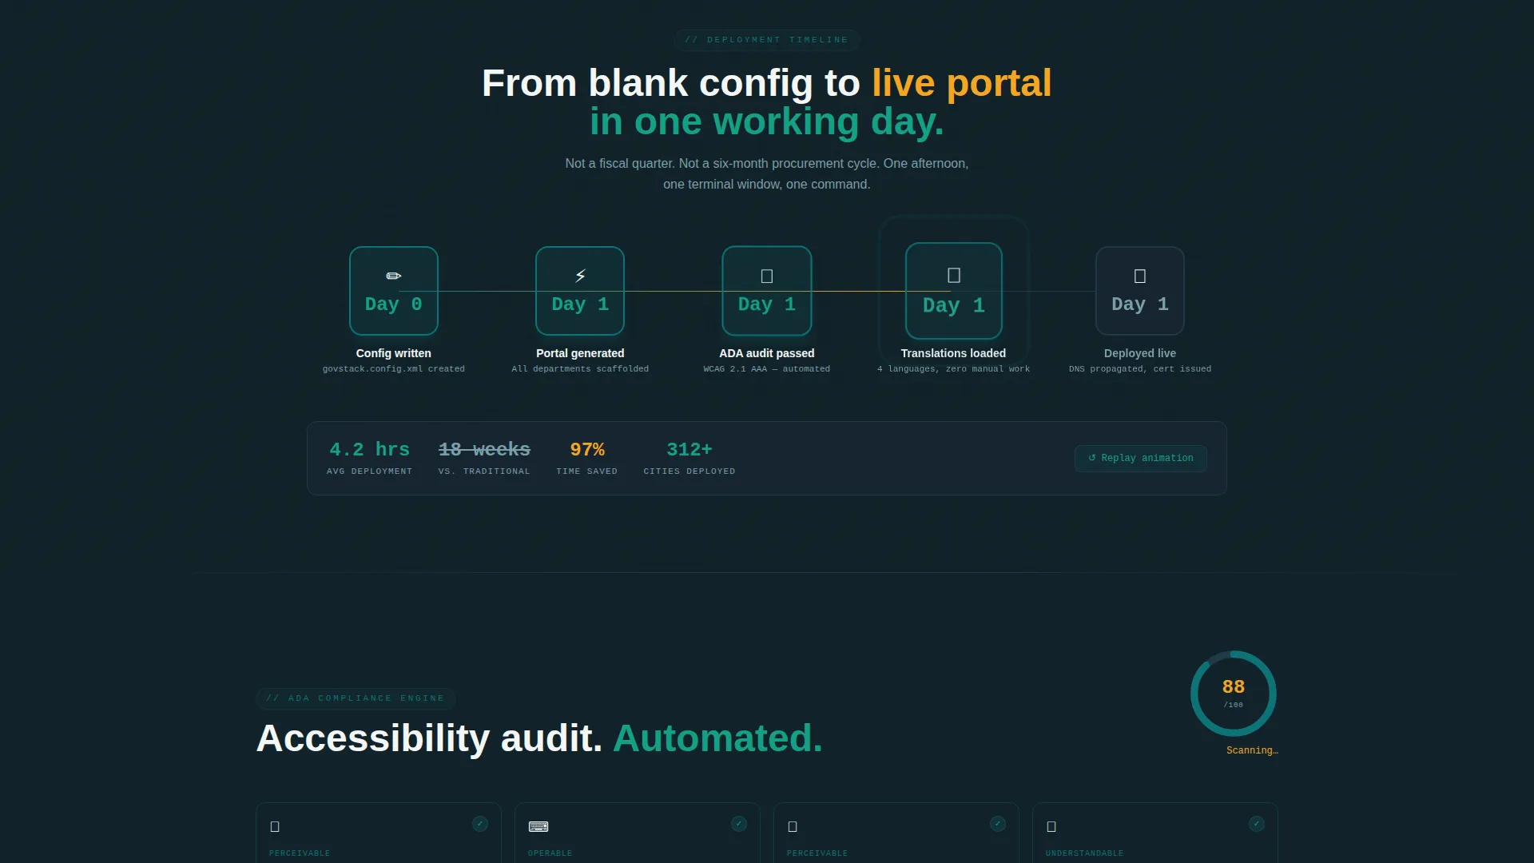The height and width of the screenshot is (863, 1534).
Task: Click the 97% time saved stat
Action: (x=587, y=458)
